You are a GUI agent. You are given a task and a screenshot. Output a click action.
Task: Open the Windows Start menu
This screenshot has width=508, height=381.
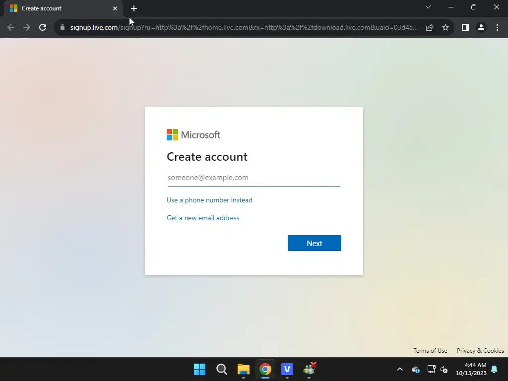(199, 369)
